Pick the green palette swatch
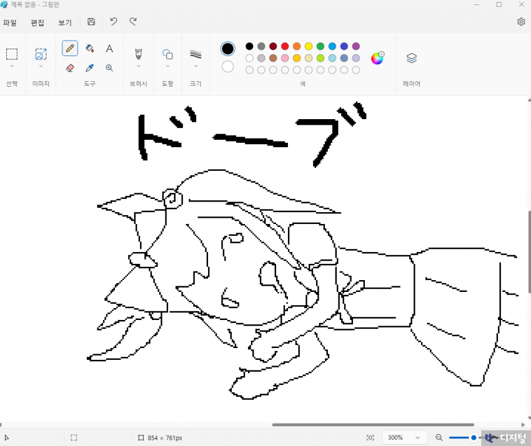This screenshot has height=446, width=531. (x=320, y=46)
